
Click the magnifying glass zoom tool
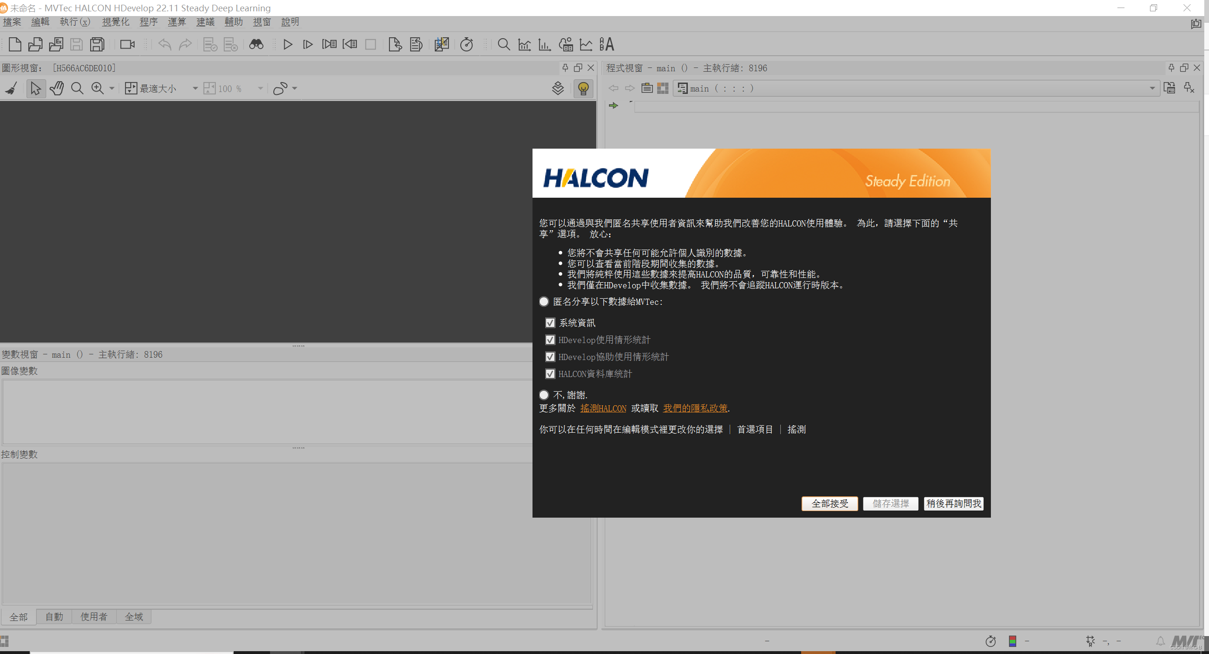pyautogui.click(x=77, y=88)
